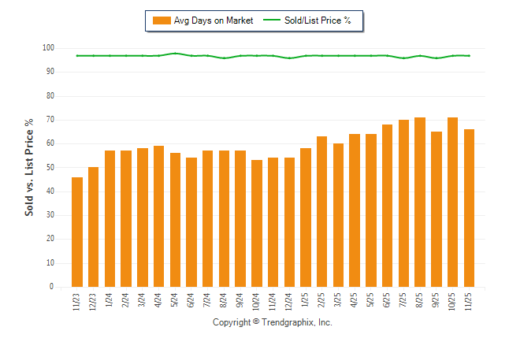This screenshot has height=342, width=509.
Task: Click the orange Avg Days on Market legend swatch
Action: point(160,20)
